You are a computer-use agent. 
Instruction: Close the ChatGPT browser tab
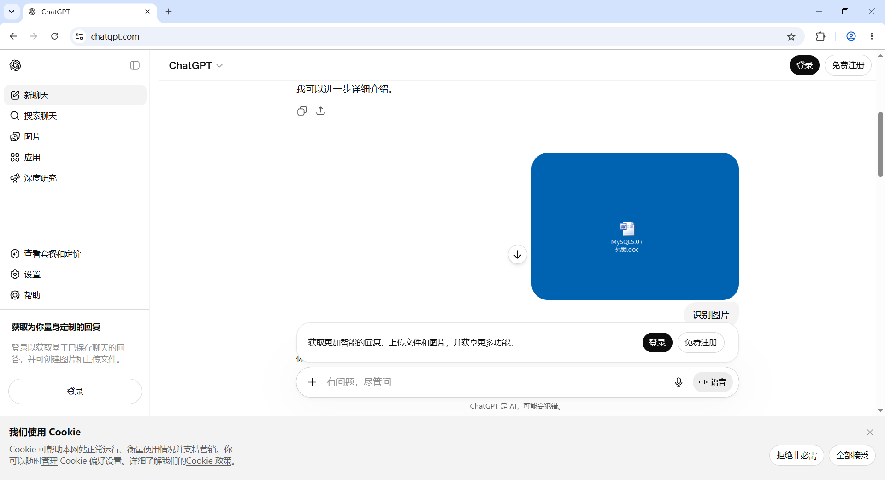[x=147, y=12]
